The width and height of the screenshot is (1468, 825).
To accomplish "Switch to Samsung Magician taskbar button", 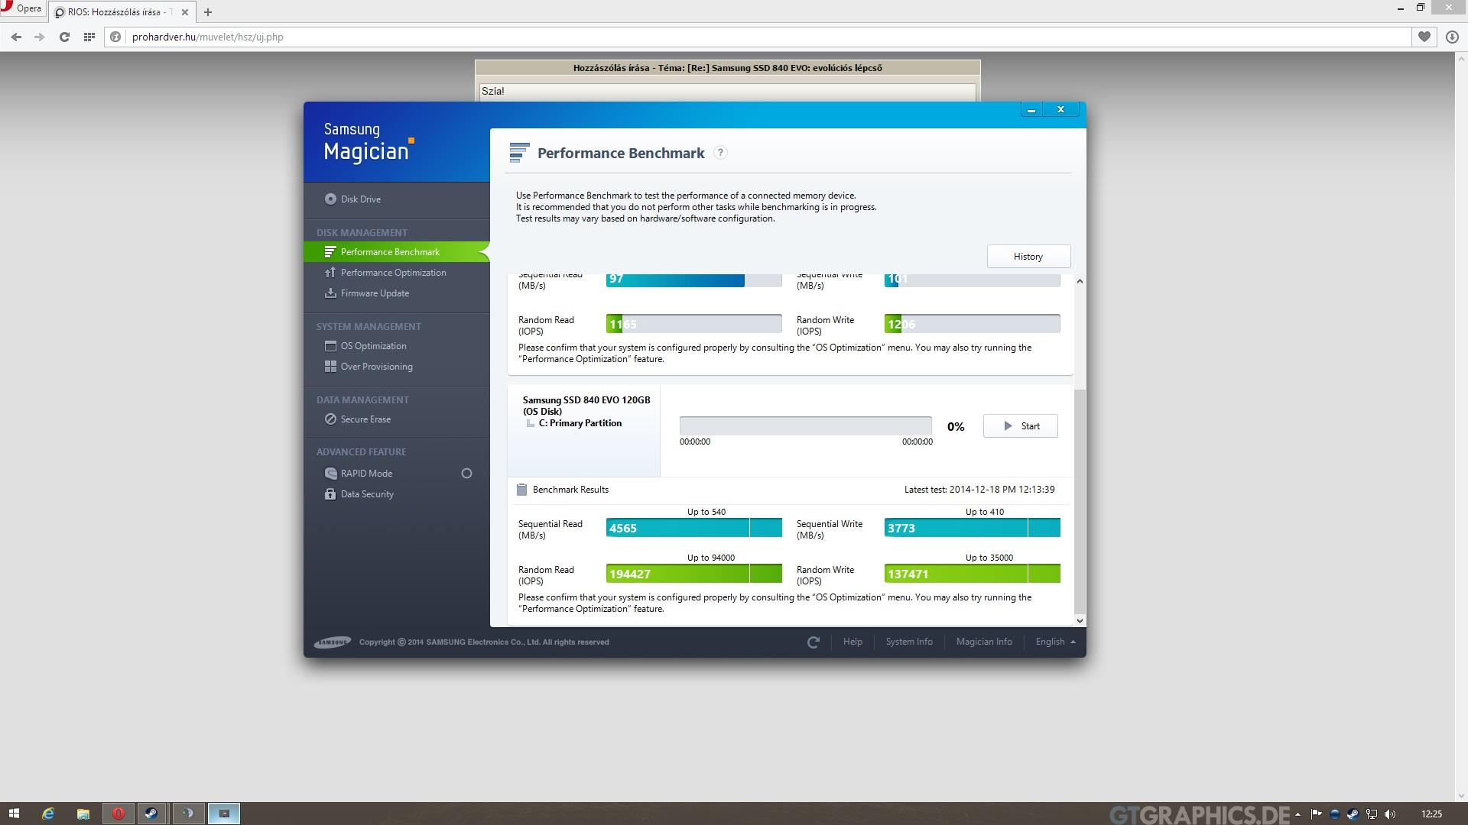I will click(224, 814).
